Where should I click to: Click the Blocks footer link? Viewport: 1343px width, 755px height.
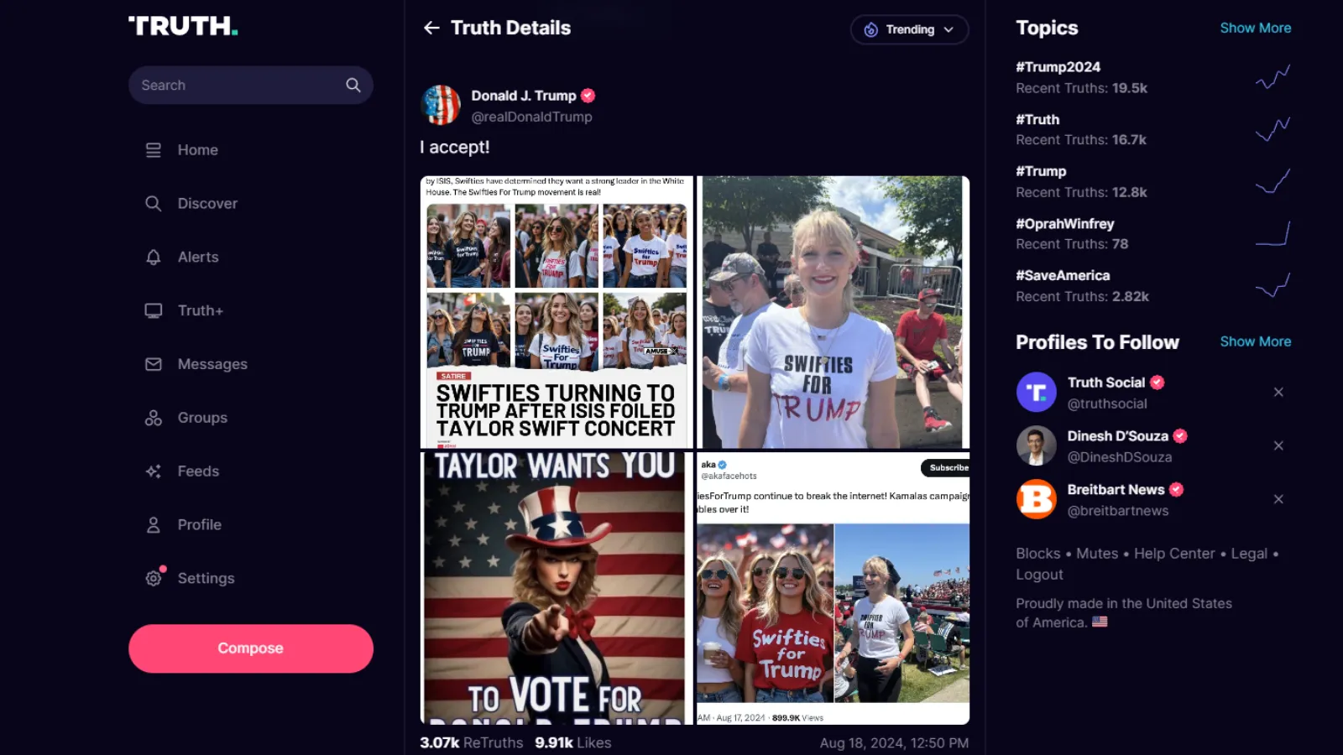1038,554
